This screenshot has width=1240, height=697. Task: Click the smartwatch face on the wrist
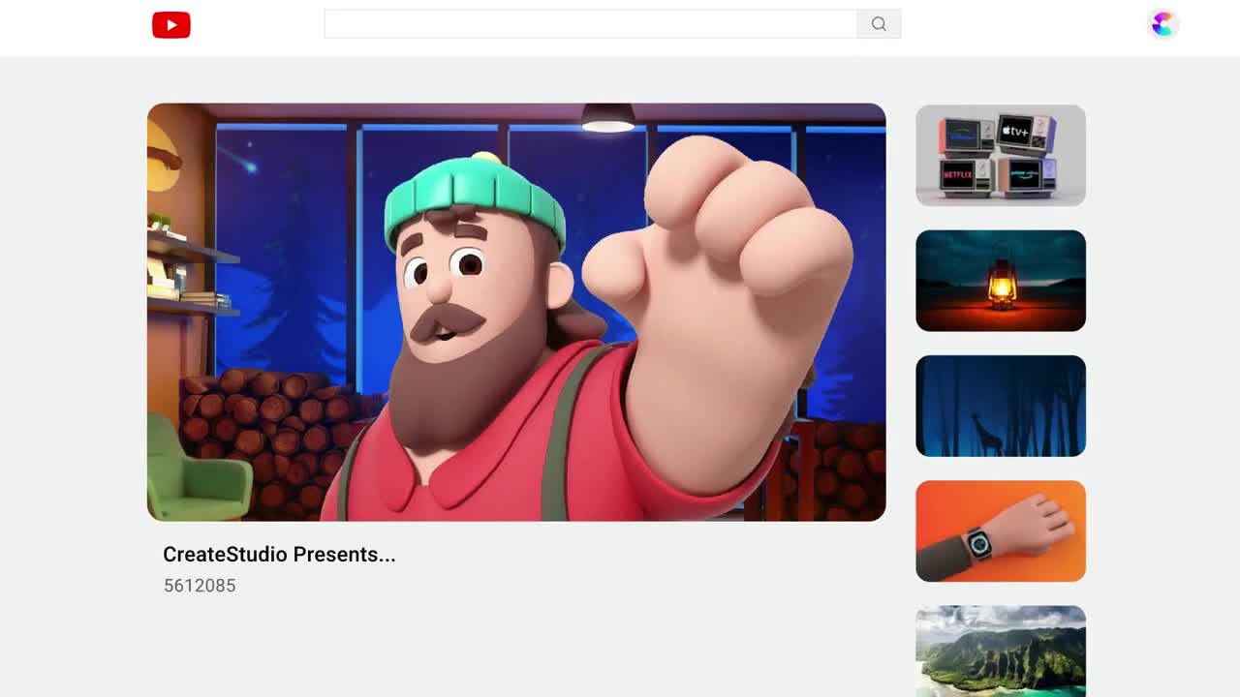[979, 544]
